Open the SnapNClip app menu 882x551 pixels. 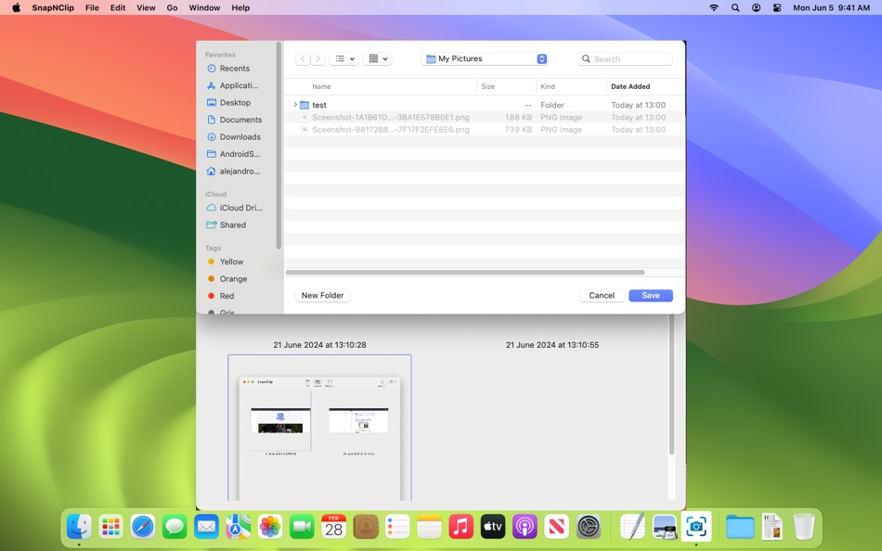point(53,7)
